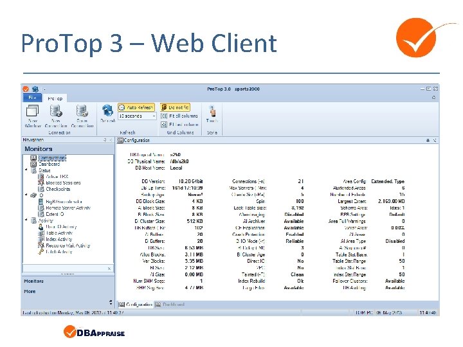Click the DB Physical Name value

[x=179, y=161]
